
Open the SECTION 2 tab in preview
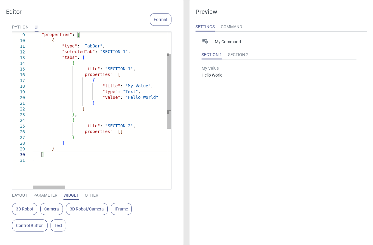pos(238,55)
